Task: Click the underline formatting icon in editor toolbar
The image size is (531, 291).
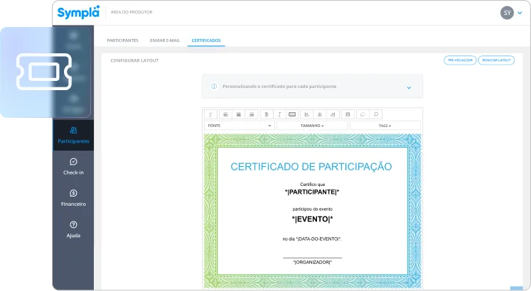Action: click(210, 114)
